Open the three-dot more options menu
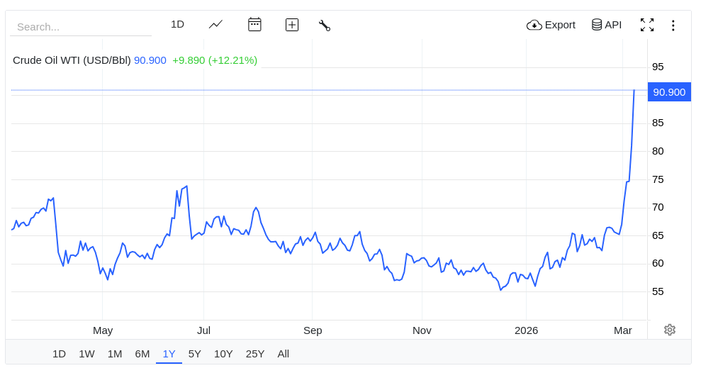 pos(673,26)
